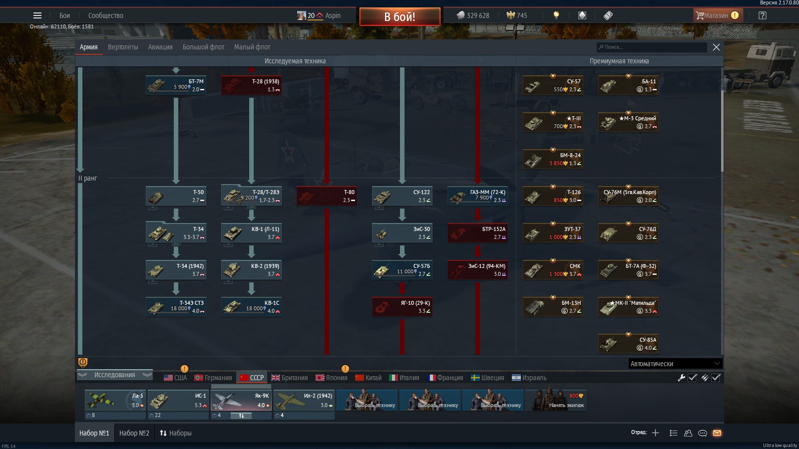
Task: Switch to Набор №2 preset
Action: coord(134,433)
